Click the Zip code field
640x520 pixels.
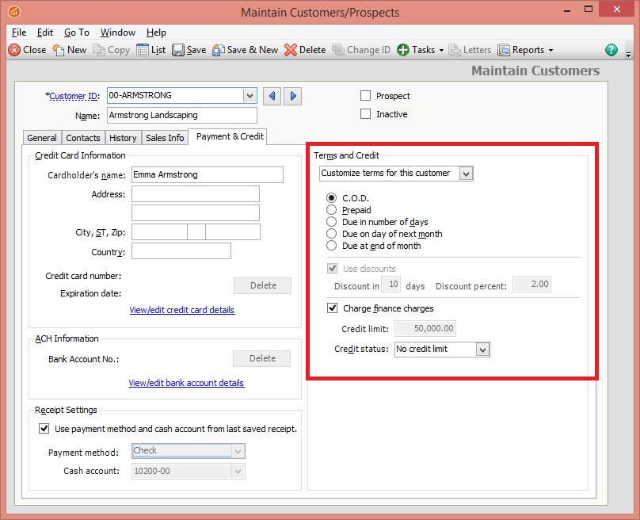pos(233,232)
